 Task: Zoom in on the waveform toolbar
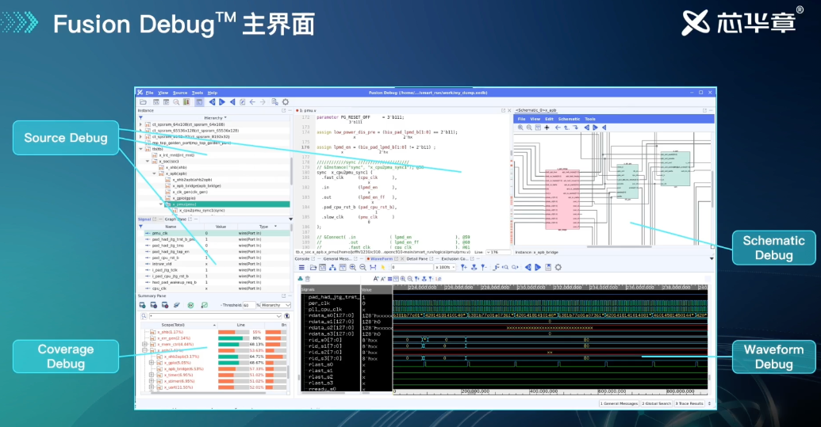click(353, 267)
